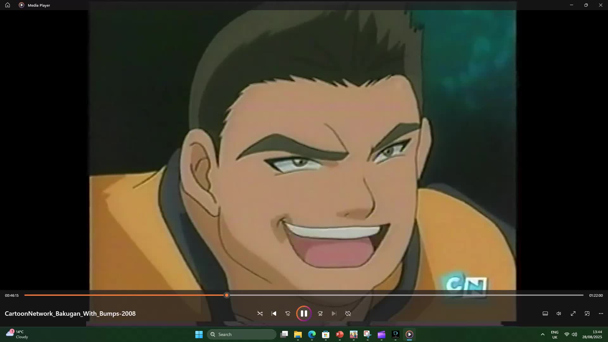
Task: Go to previous track
Action: 274,313
